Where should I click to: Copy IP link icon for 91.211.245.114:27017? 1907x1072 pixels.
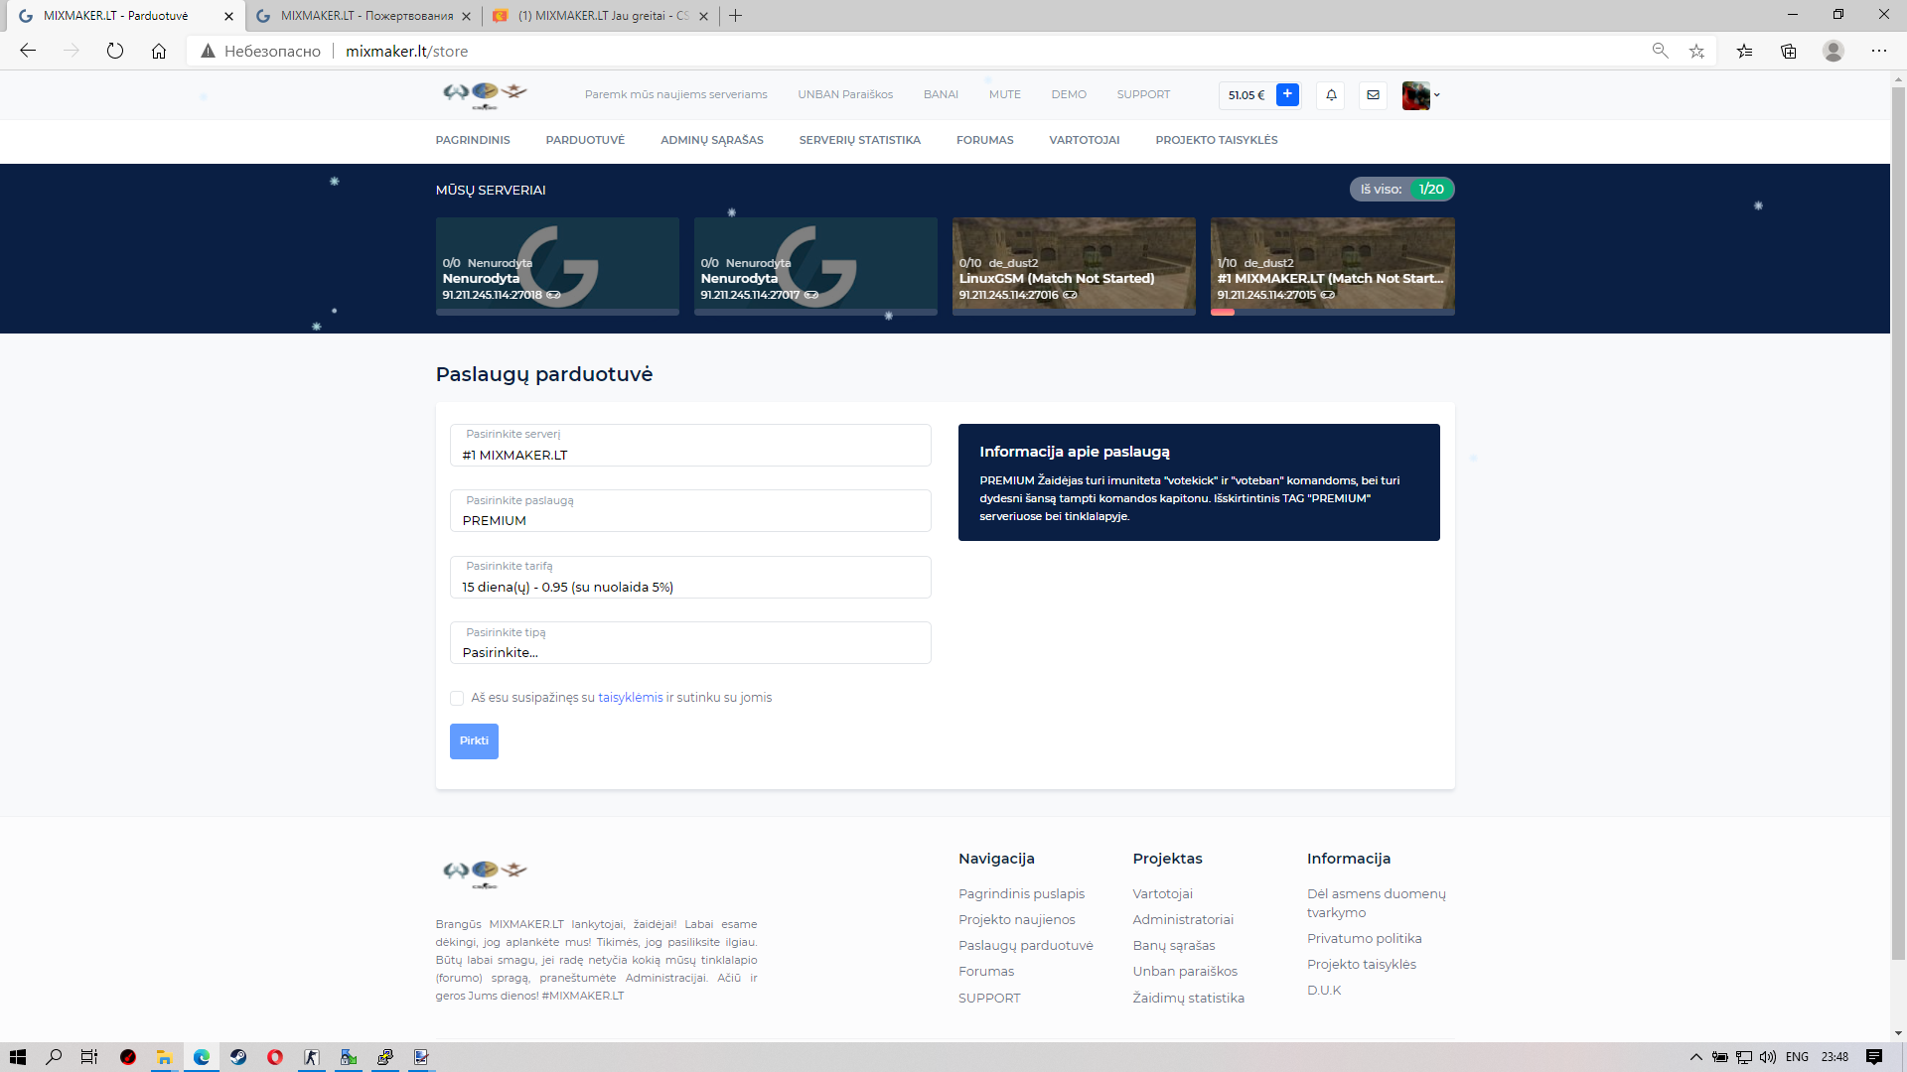pos(811,295)
